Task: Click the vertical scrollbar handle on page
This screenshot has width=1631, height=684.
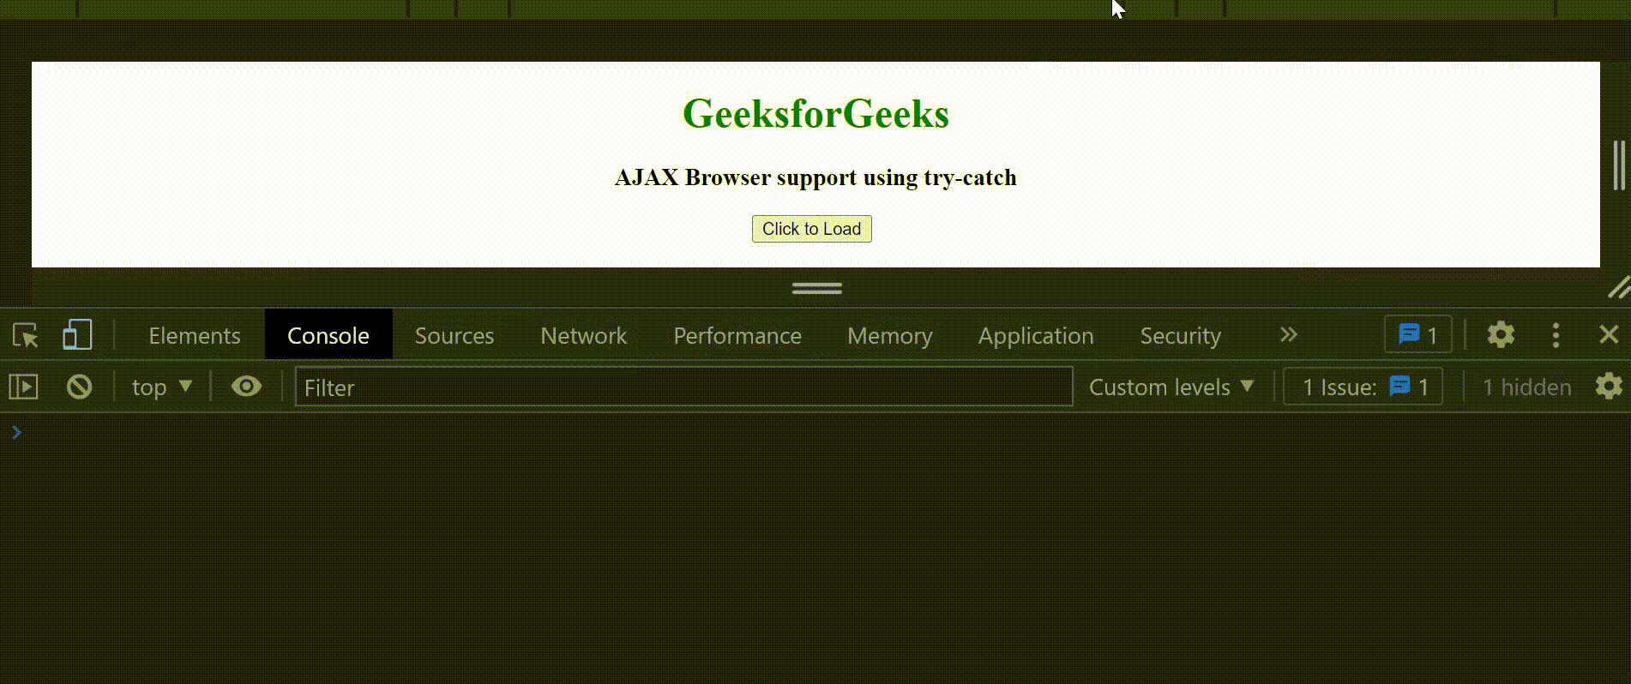Action: point(1619,165)
